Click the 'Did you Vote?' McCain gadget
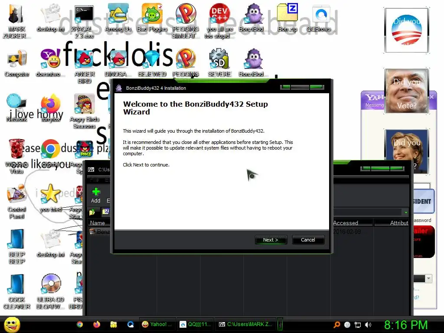The width and height of the screenshot is (444, 333). (406, 91)
